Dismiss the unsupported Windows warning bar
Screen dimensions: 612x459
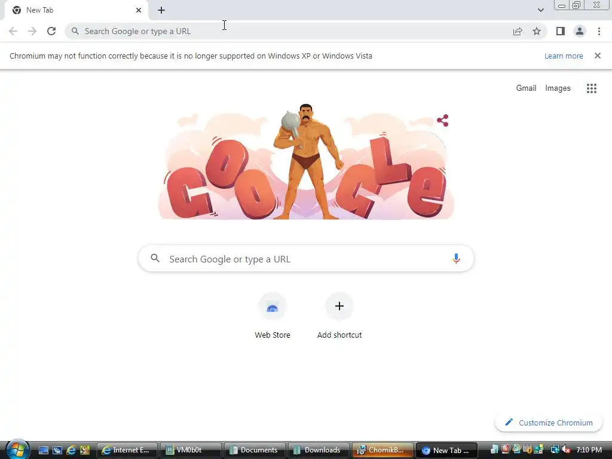[598, 56]
